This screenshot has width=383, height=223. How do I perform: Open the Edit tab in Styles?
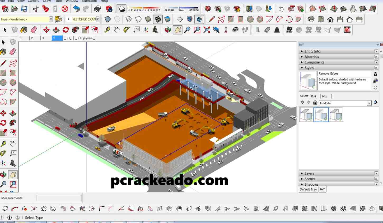(314, 96)
